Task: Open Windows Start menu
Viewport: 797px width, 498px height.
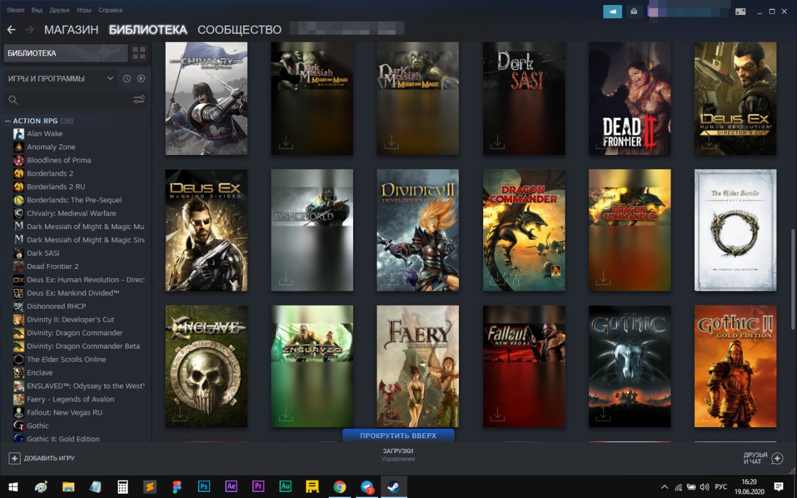Action: coord(12,487)
